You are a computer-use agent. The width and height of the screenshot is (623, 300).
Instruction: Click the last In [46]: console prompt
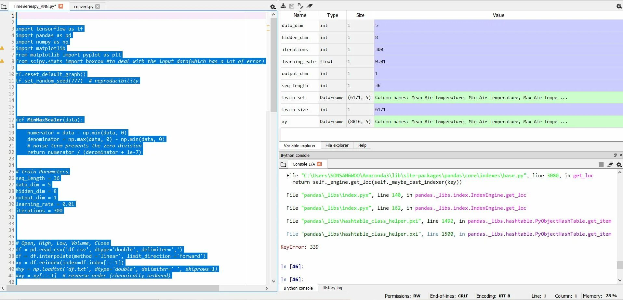(x=292, y=280)
